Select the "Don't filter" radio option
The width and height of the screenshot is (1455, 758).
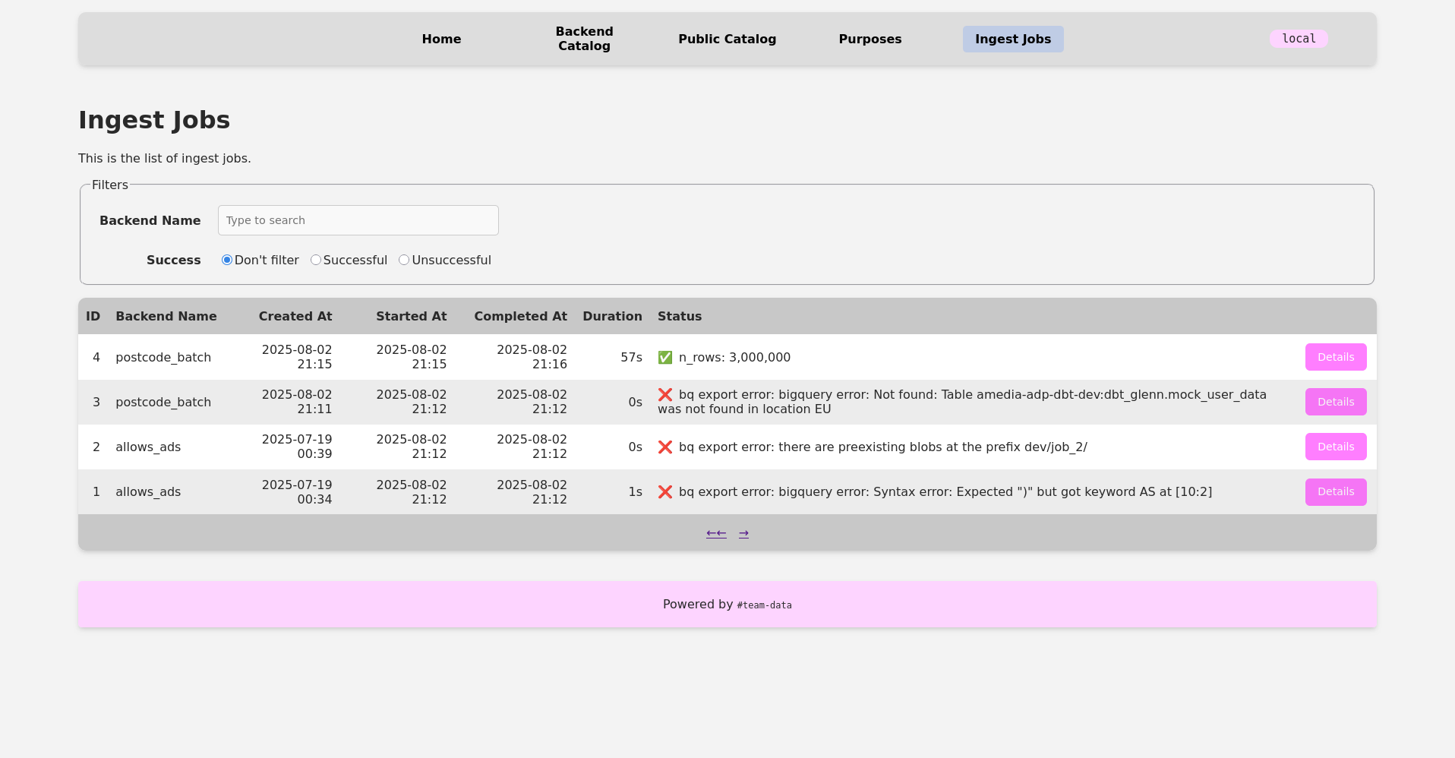coord(227,260)
